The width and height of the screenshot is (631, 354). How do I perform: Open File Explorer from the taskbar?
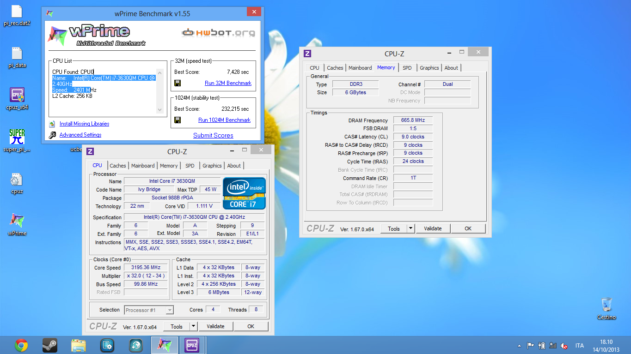pos(79,345)
